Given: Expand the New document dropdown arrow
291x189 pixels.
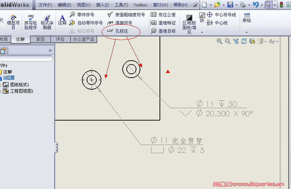Looking at the screenshot, I should tap(211, 5).
